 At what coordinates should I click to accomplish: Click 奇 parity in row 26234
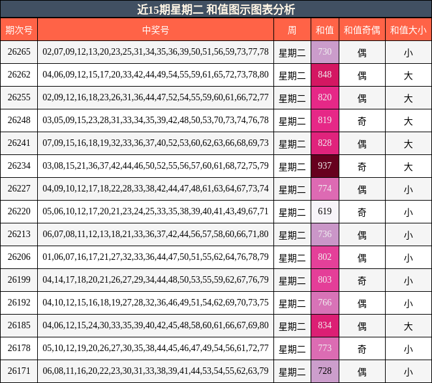tap(362, 167)
